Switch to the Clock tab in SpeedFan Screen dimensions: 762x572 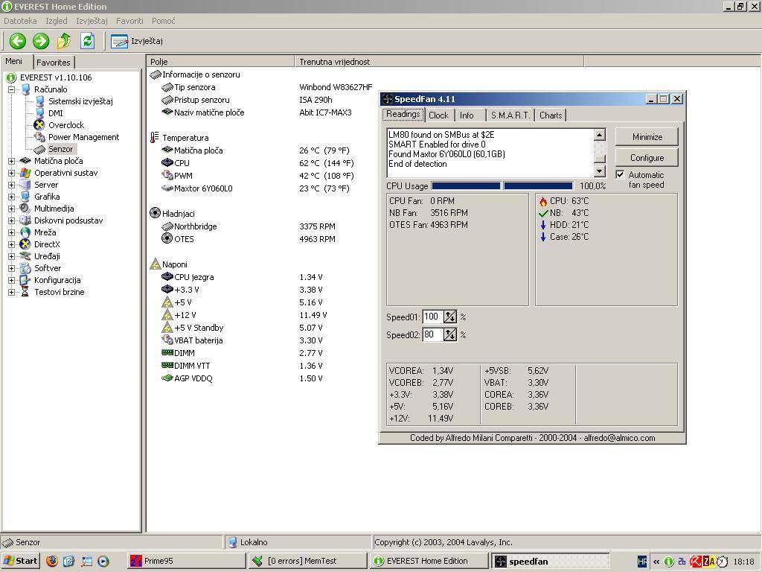438,115
